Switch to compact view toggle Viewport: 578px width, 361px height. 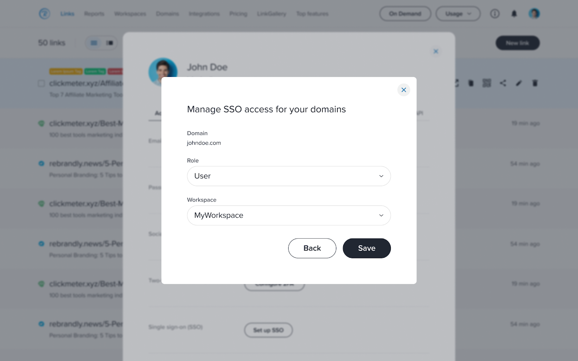coord(109,43)
